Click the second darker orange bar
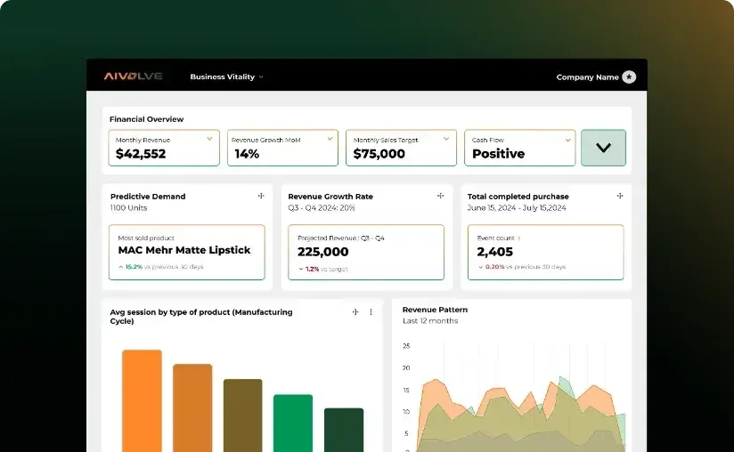Image resolution: width=734 pixels, height=452 pixels. tap(192, 408)
